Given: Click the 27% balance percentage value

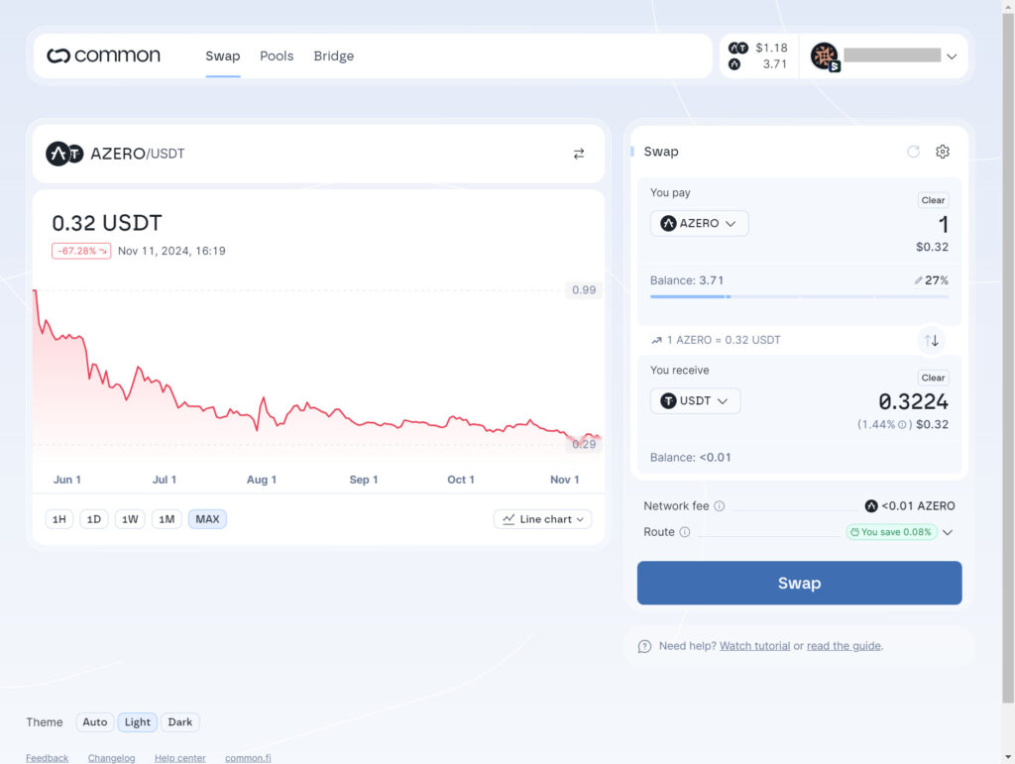Looking at the screenshot, I should coord(937,280).
